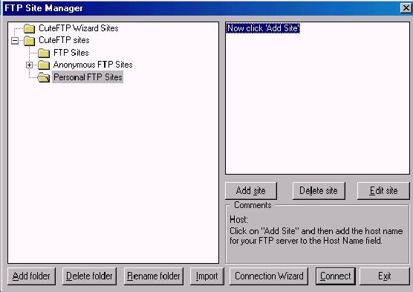Click the Delete site button
This screenshot has width=413, height=292.
click(x=319, y=190)
